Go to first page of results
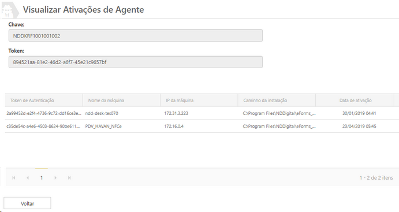This screenshot has height=212, width=399. (14, 178)
